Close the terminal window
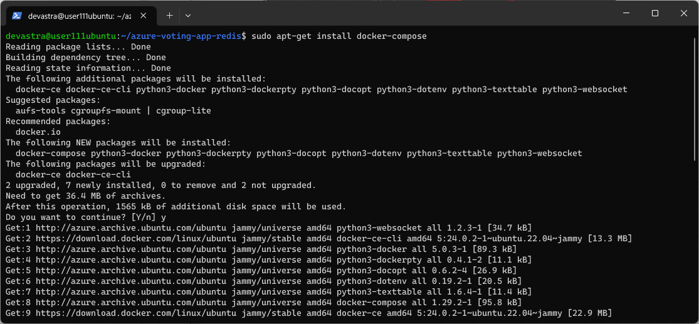 coord(683,13)
